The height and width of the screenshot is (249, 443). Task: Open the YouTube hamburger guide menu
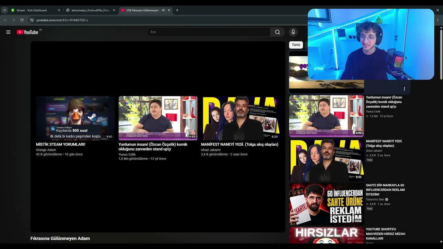8,32
